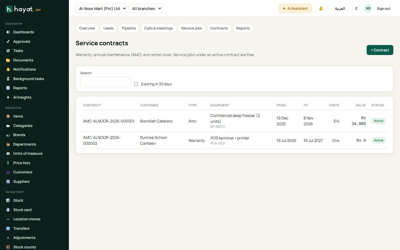Click the Departments basket icon
400x250 pixels.
click(8, 144)
